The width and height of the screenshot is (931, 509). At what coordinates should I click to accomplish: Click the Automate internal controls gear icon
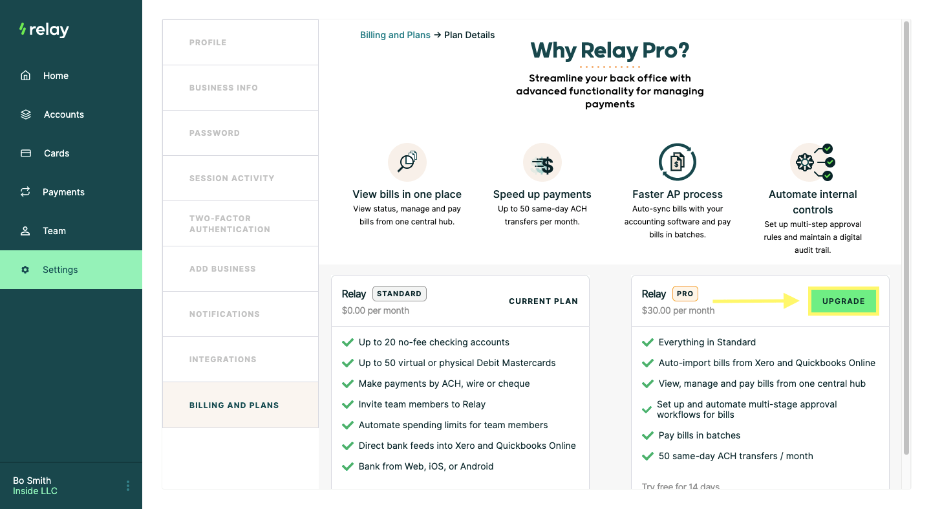812,162
